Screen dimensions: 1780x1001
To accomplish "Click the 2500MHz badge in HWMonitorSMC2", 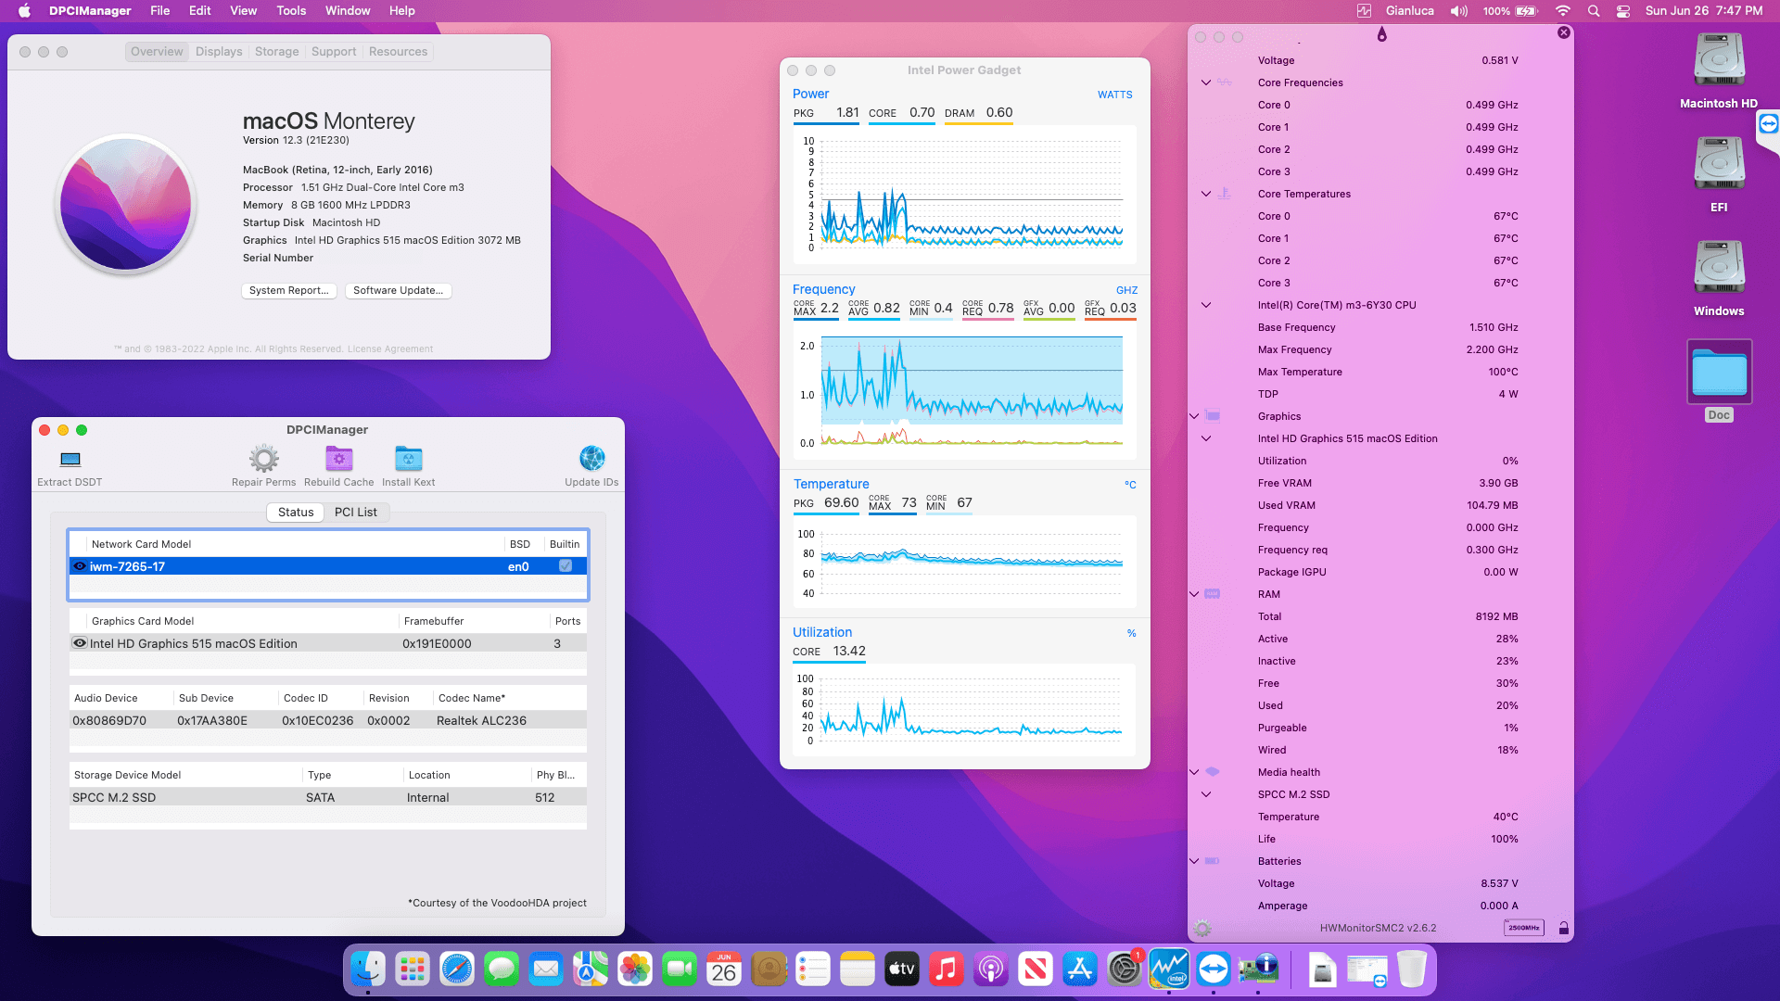I will (1524, 928).
